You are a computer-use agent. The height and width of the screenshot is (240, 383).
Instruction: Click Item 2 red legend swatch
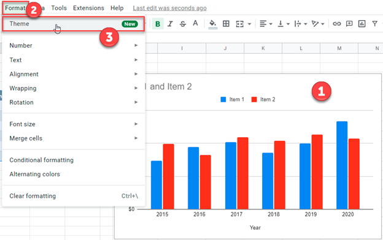click(254, 99)
